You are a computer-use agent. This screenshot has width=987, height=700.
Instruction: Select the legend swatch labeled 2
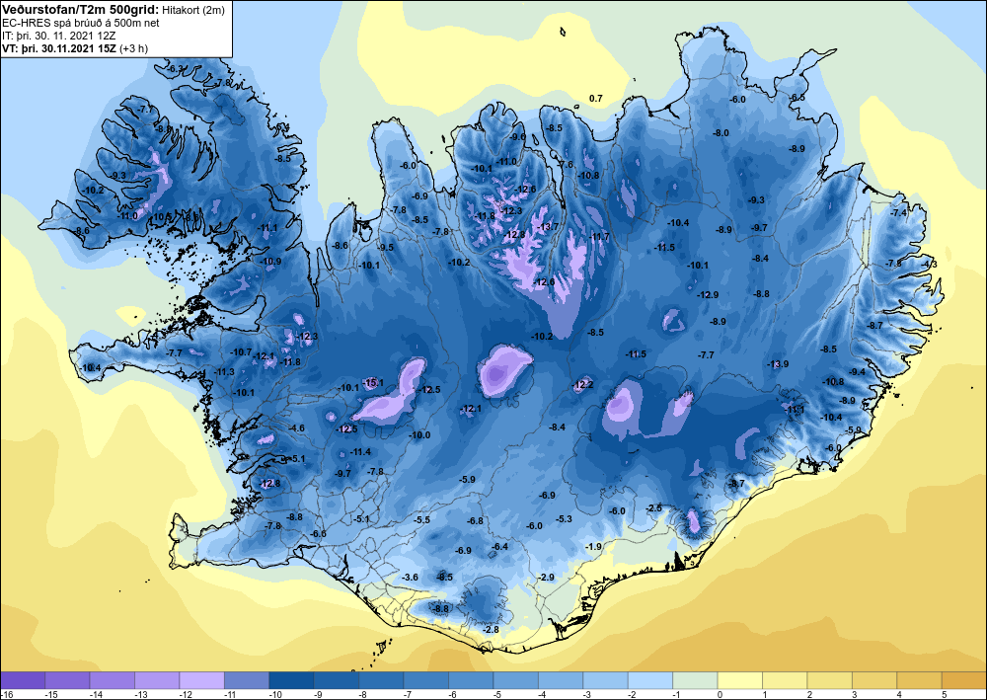tap(830, 680)
